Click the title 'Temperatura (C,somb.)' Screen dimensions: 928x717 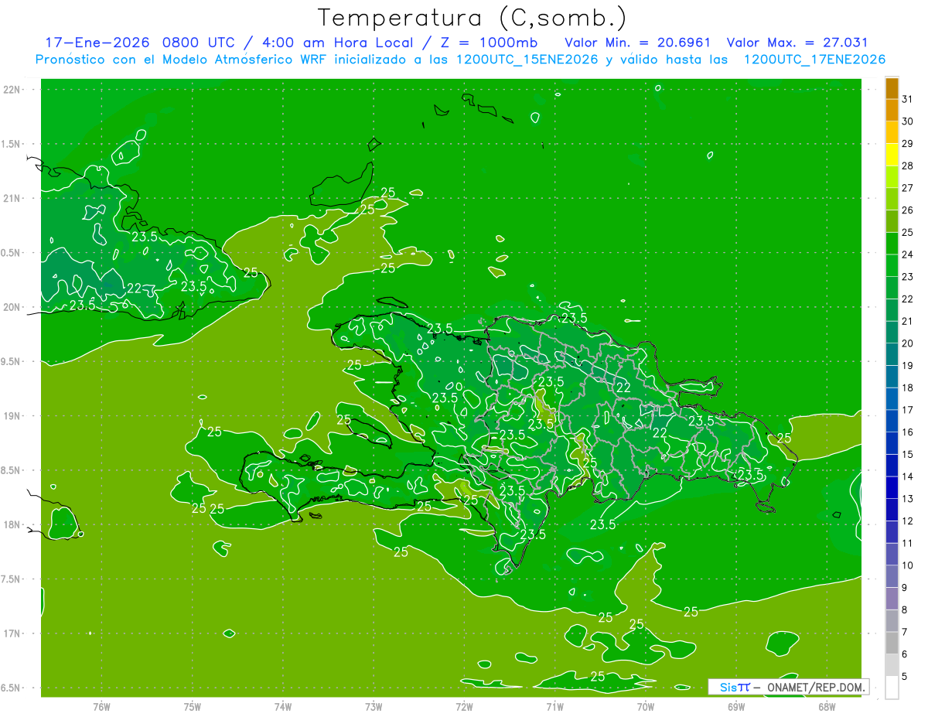point(473,18)
